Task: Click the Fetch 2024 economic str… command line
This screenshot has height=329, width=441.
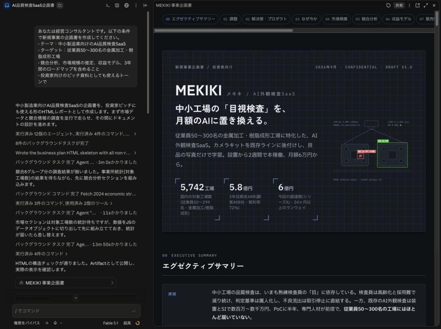Action: point(76,194)
